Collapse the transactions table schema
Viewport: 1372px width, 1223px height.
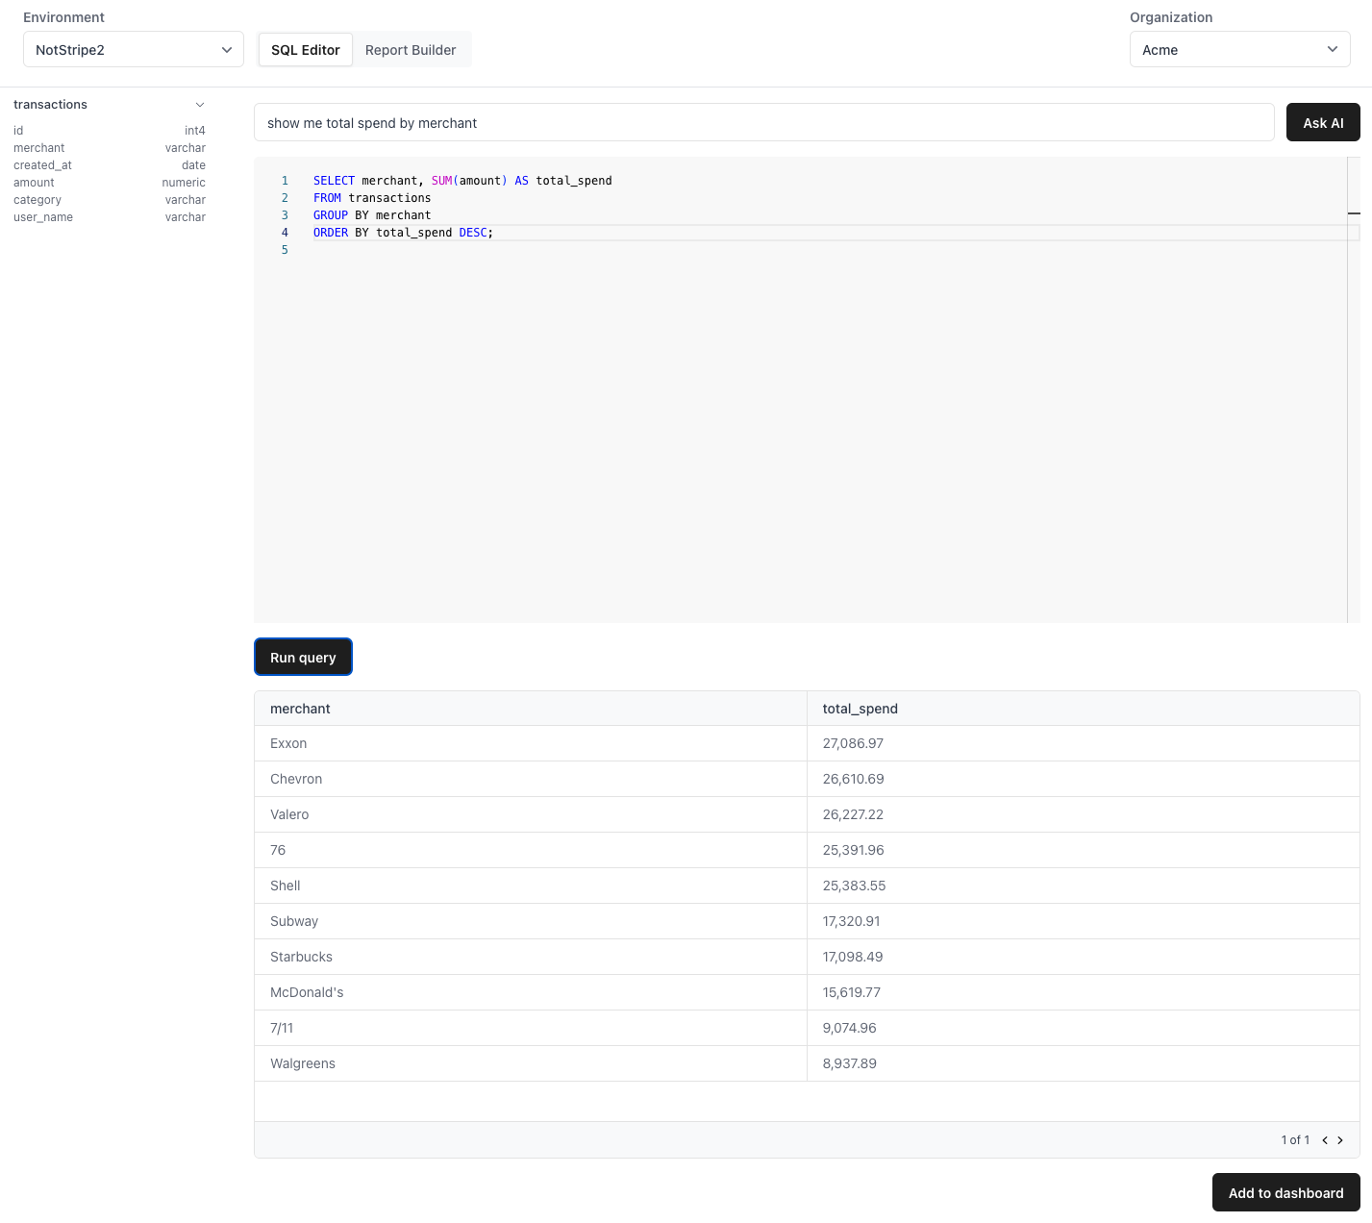[x=200, y=105]
